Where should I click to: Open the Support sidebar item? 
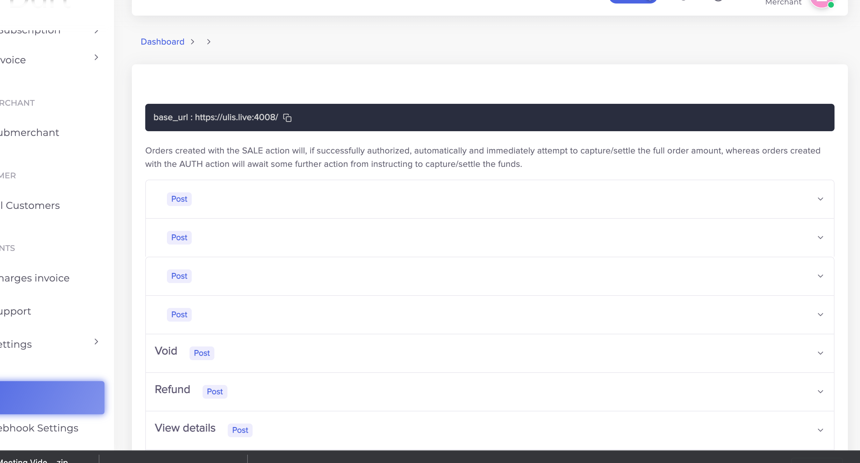(15, 311)
